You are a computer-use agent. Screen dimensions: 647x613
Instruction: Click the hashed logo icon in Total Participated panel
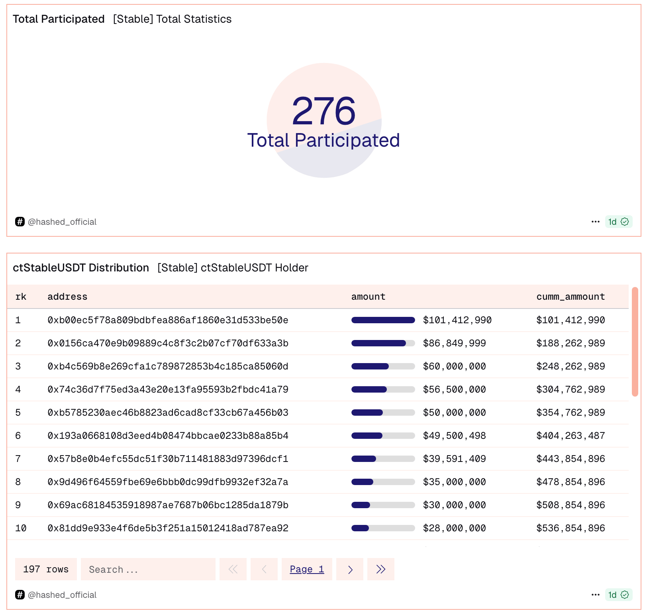[20, 222]
